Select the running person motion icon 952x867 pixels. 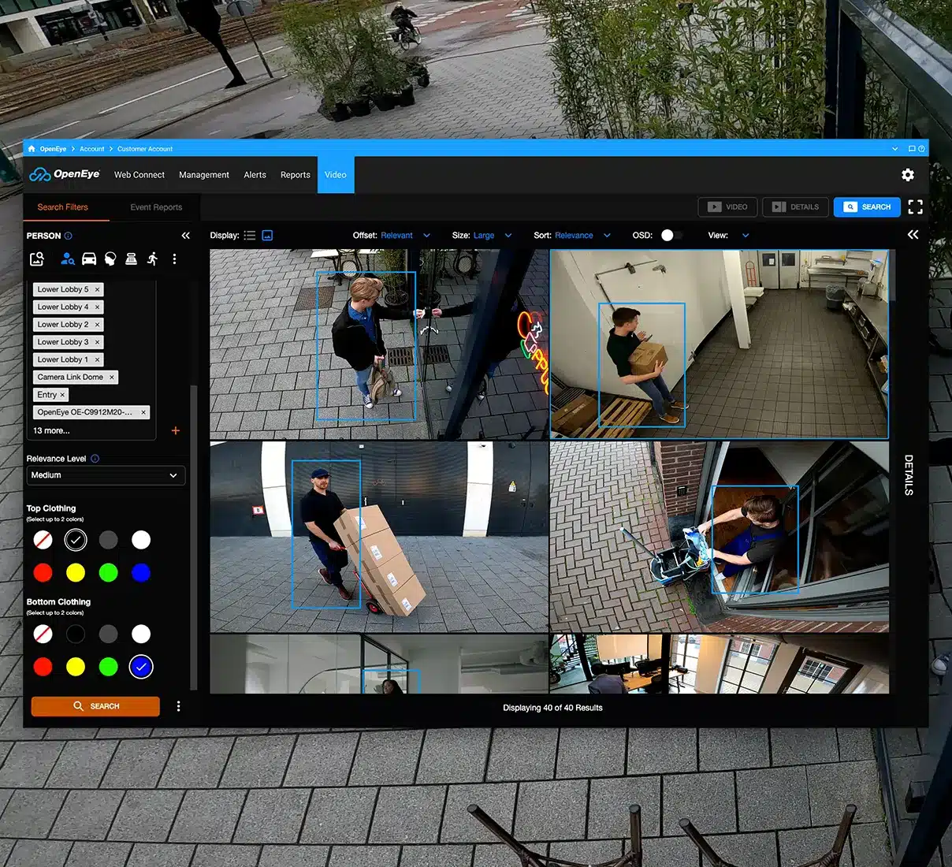point(153,259)
